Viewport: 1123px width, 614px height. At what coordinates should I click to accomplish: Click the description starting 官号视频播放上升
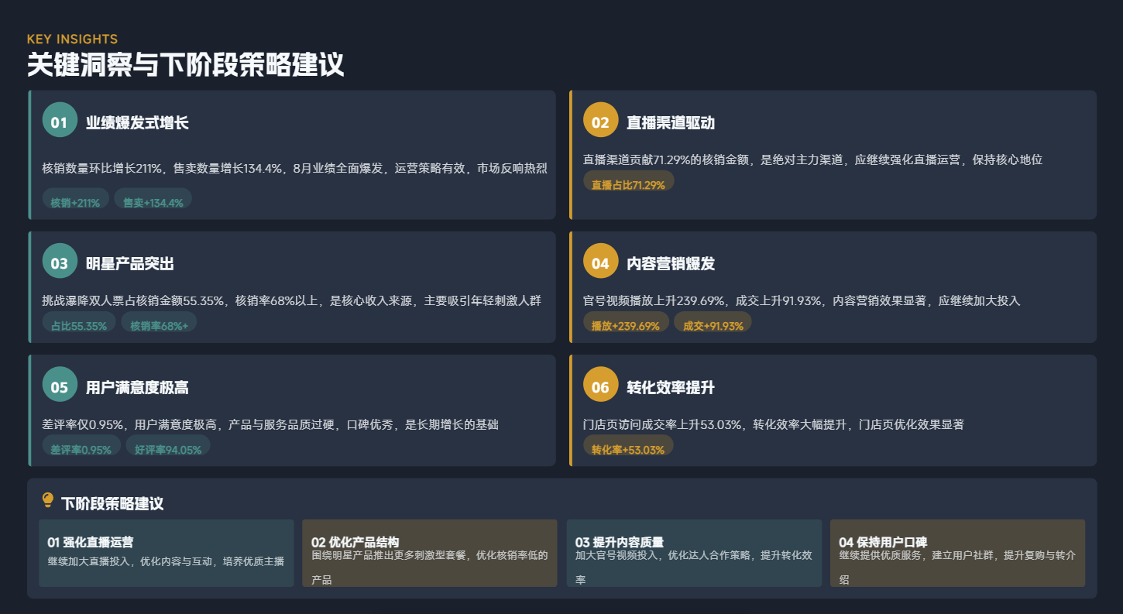tap(802, 300)
